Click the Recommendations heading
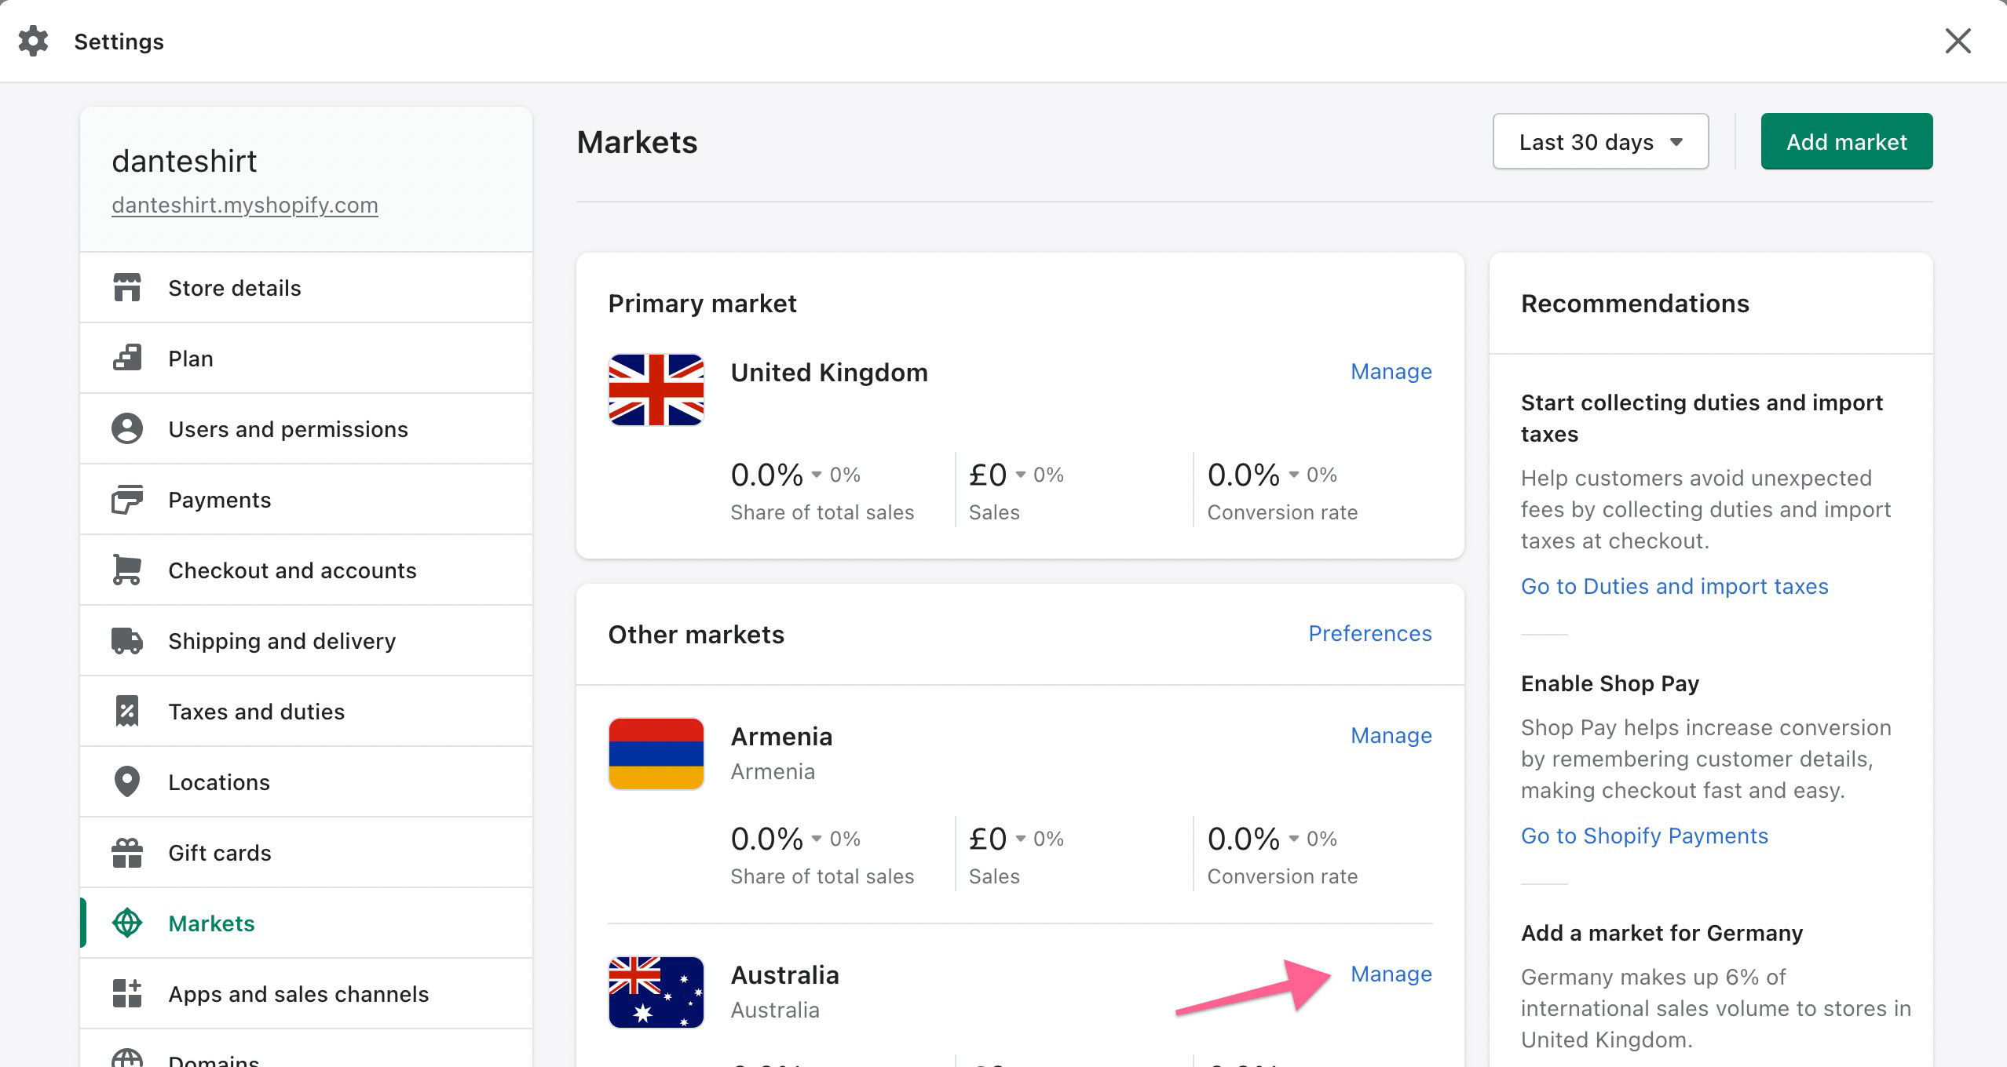Image resolution: width=2007 pixels, height=1067 pixels. (1635, 304)
